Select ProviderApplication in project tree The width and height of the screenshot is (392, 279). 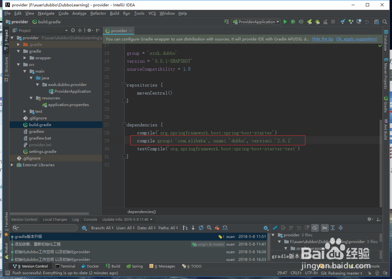pyautogui.click(x=70, y=91)
